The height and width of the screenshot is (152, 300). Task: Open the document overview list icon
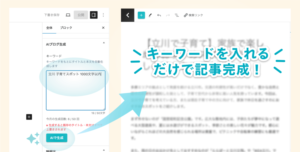pos(176,15)
